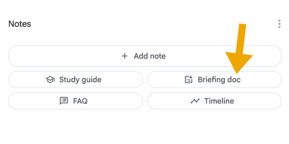
Task: Click the "Timeline" text label
Action: [219, 101]
